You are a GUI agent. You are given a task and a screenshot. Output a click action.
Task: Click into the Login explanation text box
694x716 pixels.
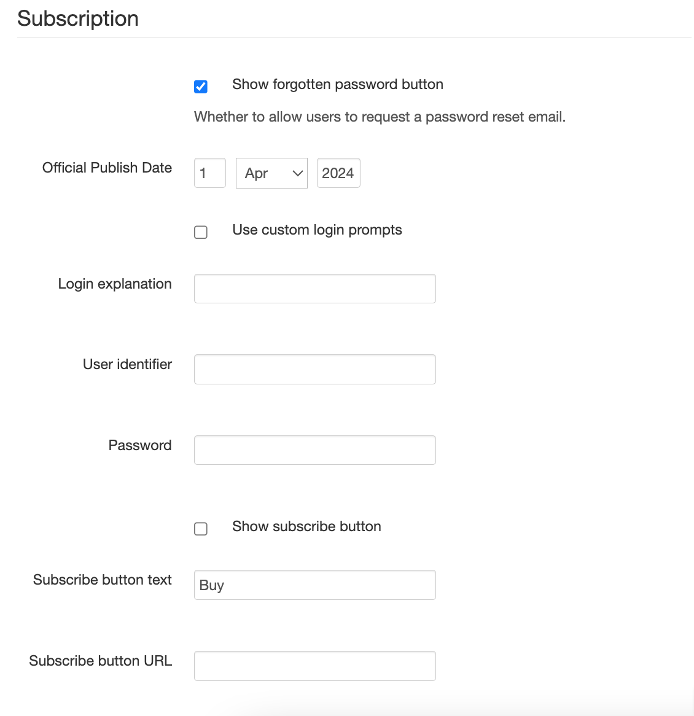click(314, 289)
